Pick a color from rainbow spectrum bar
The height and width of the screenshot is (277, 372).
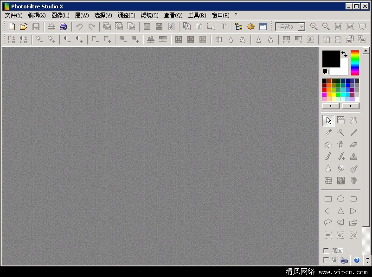(x=355, y=63)
